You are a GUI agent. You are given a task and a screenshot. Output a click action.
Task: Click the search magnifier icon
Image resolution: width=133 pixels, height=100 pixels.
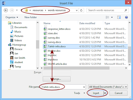(126, 10)
